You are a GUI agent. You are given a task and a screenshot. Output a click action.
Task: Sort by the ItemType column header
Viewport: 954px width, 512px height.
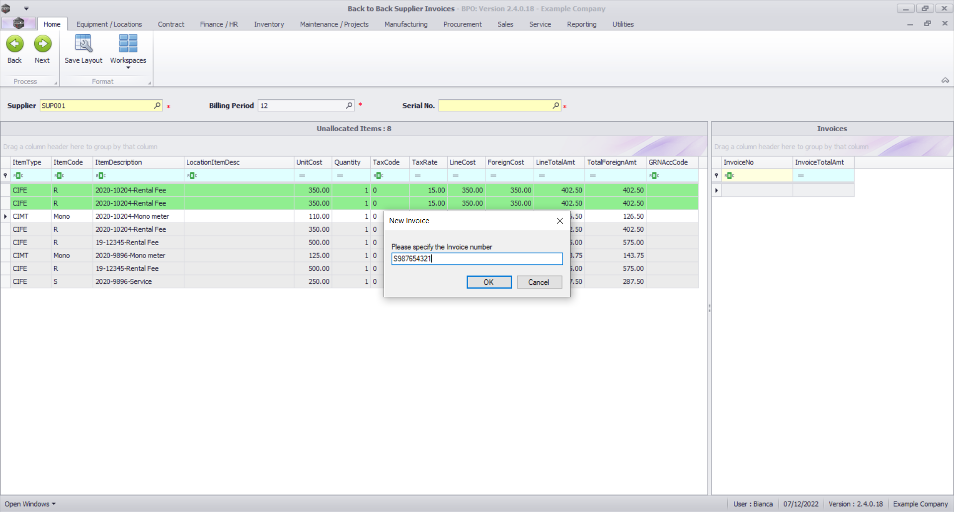pos(30,163)
